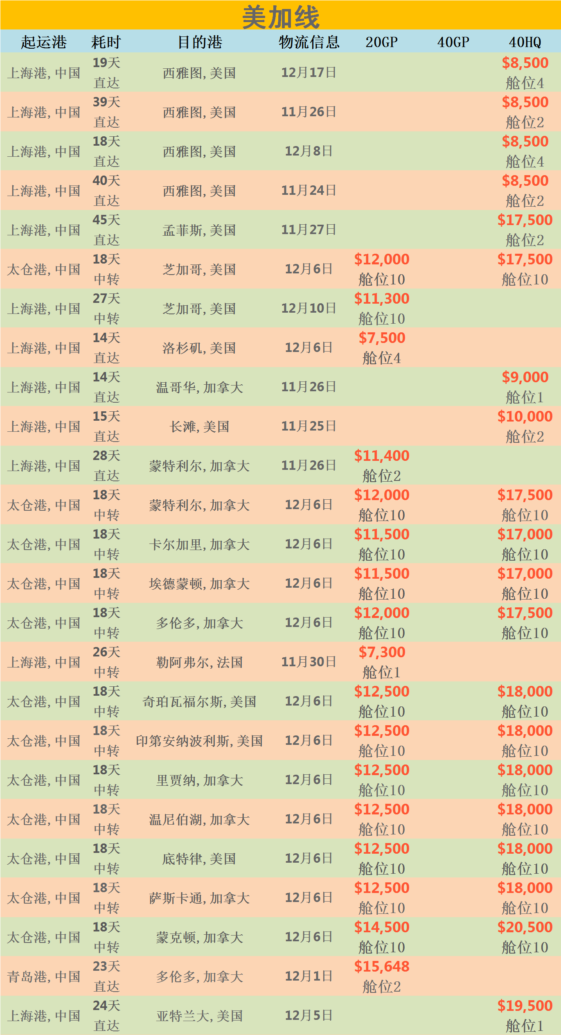Click the 美加线 title banner
Screen dimensions: 561x1035
coord(280,16)
